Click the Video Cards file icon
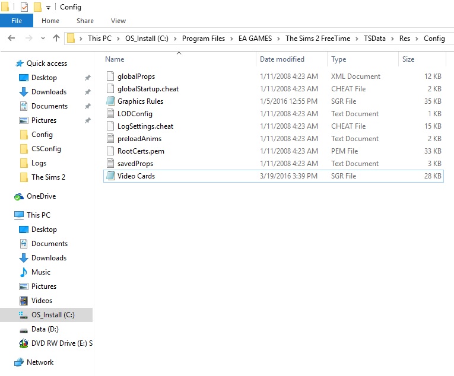Viewport: 454px width, 376px height. (110, 176)
